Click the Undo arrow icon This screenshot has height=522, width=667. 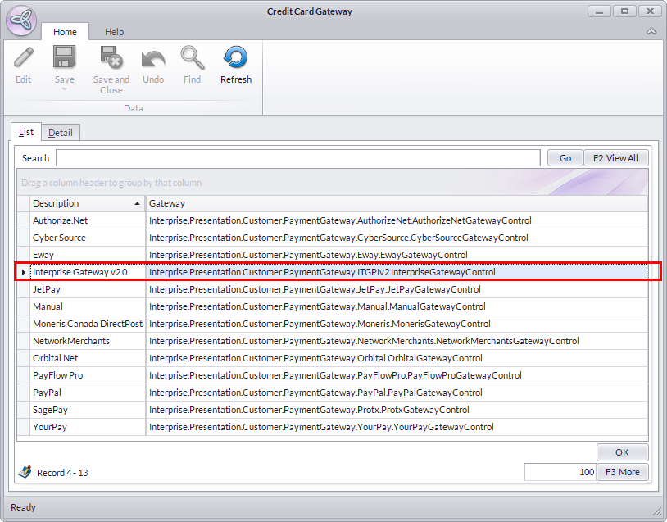(x=153, y=59)
